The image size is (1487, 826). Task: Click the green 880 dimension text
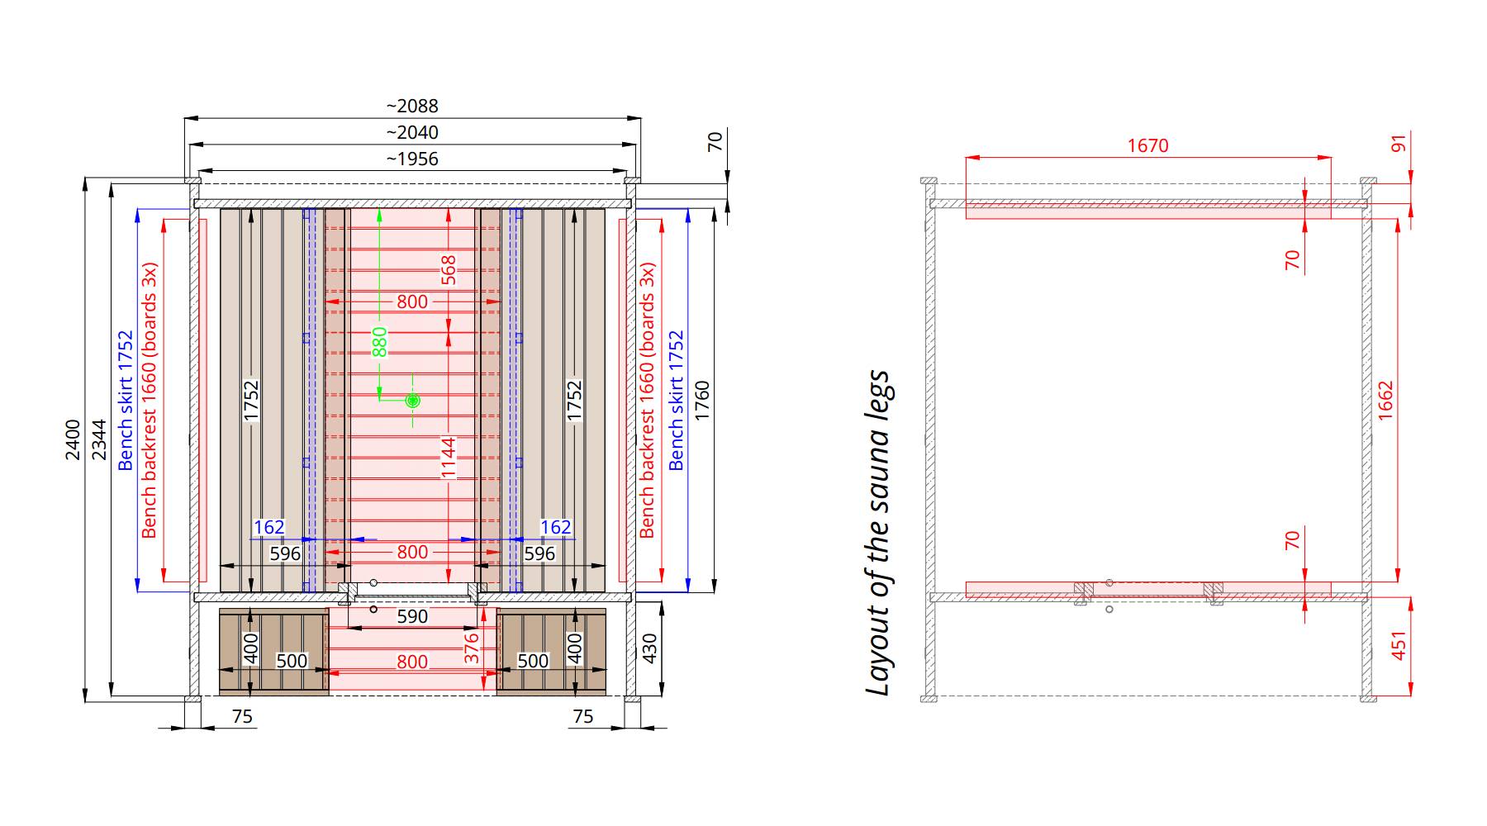[x=379, y=342]
